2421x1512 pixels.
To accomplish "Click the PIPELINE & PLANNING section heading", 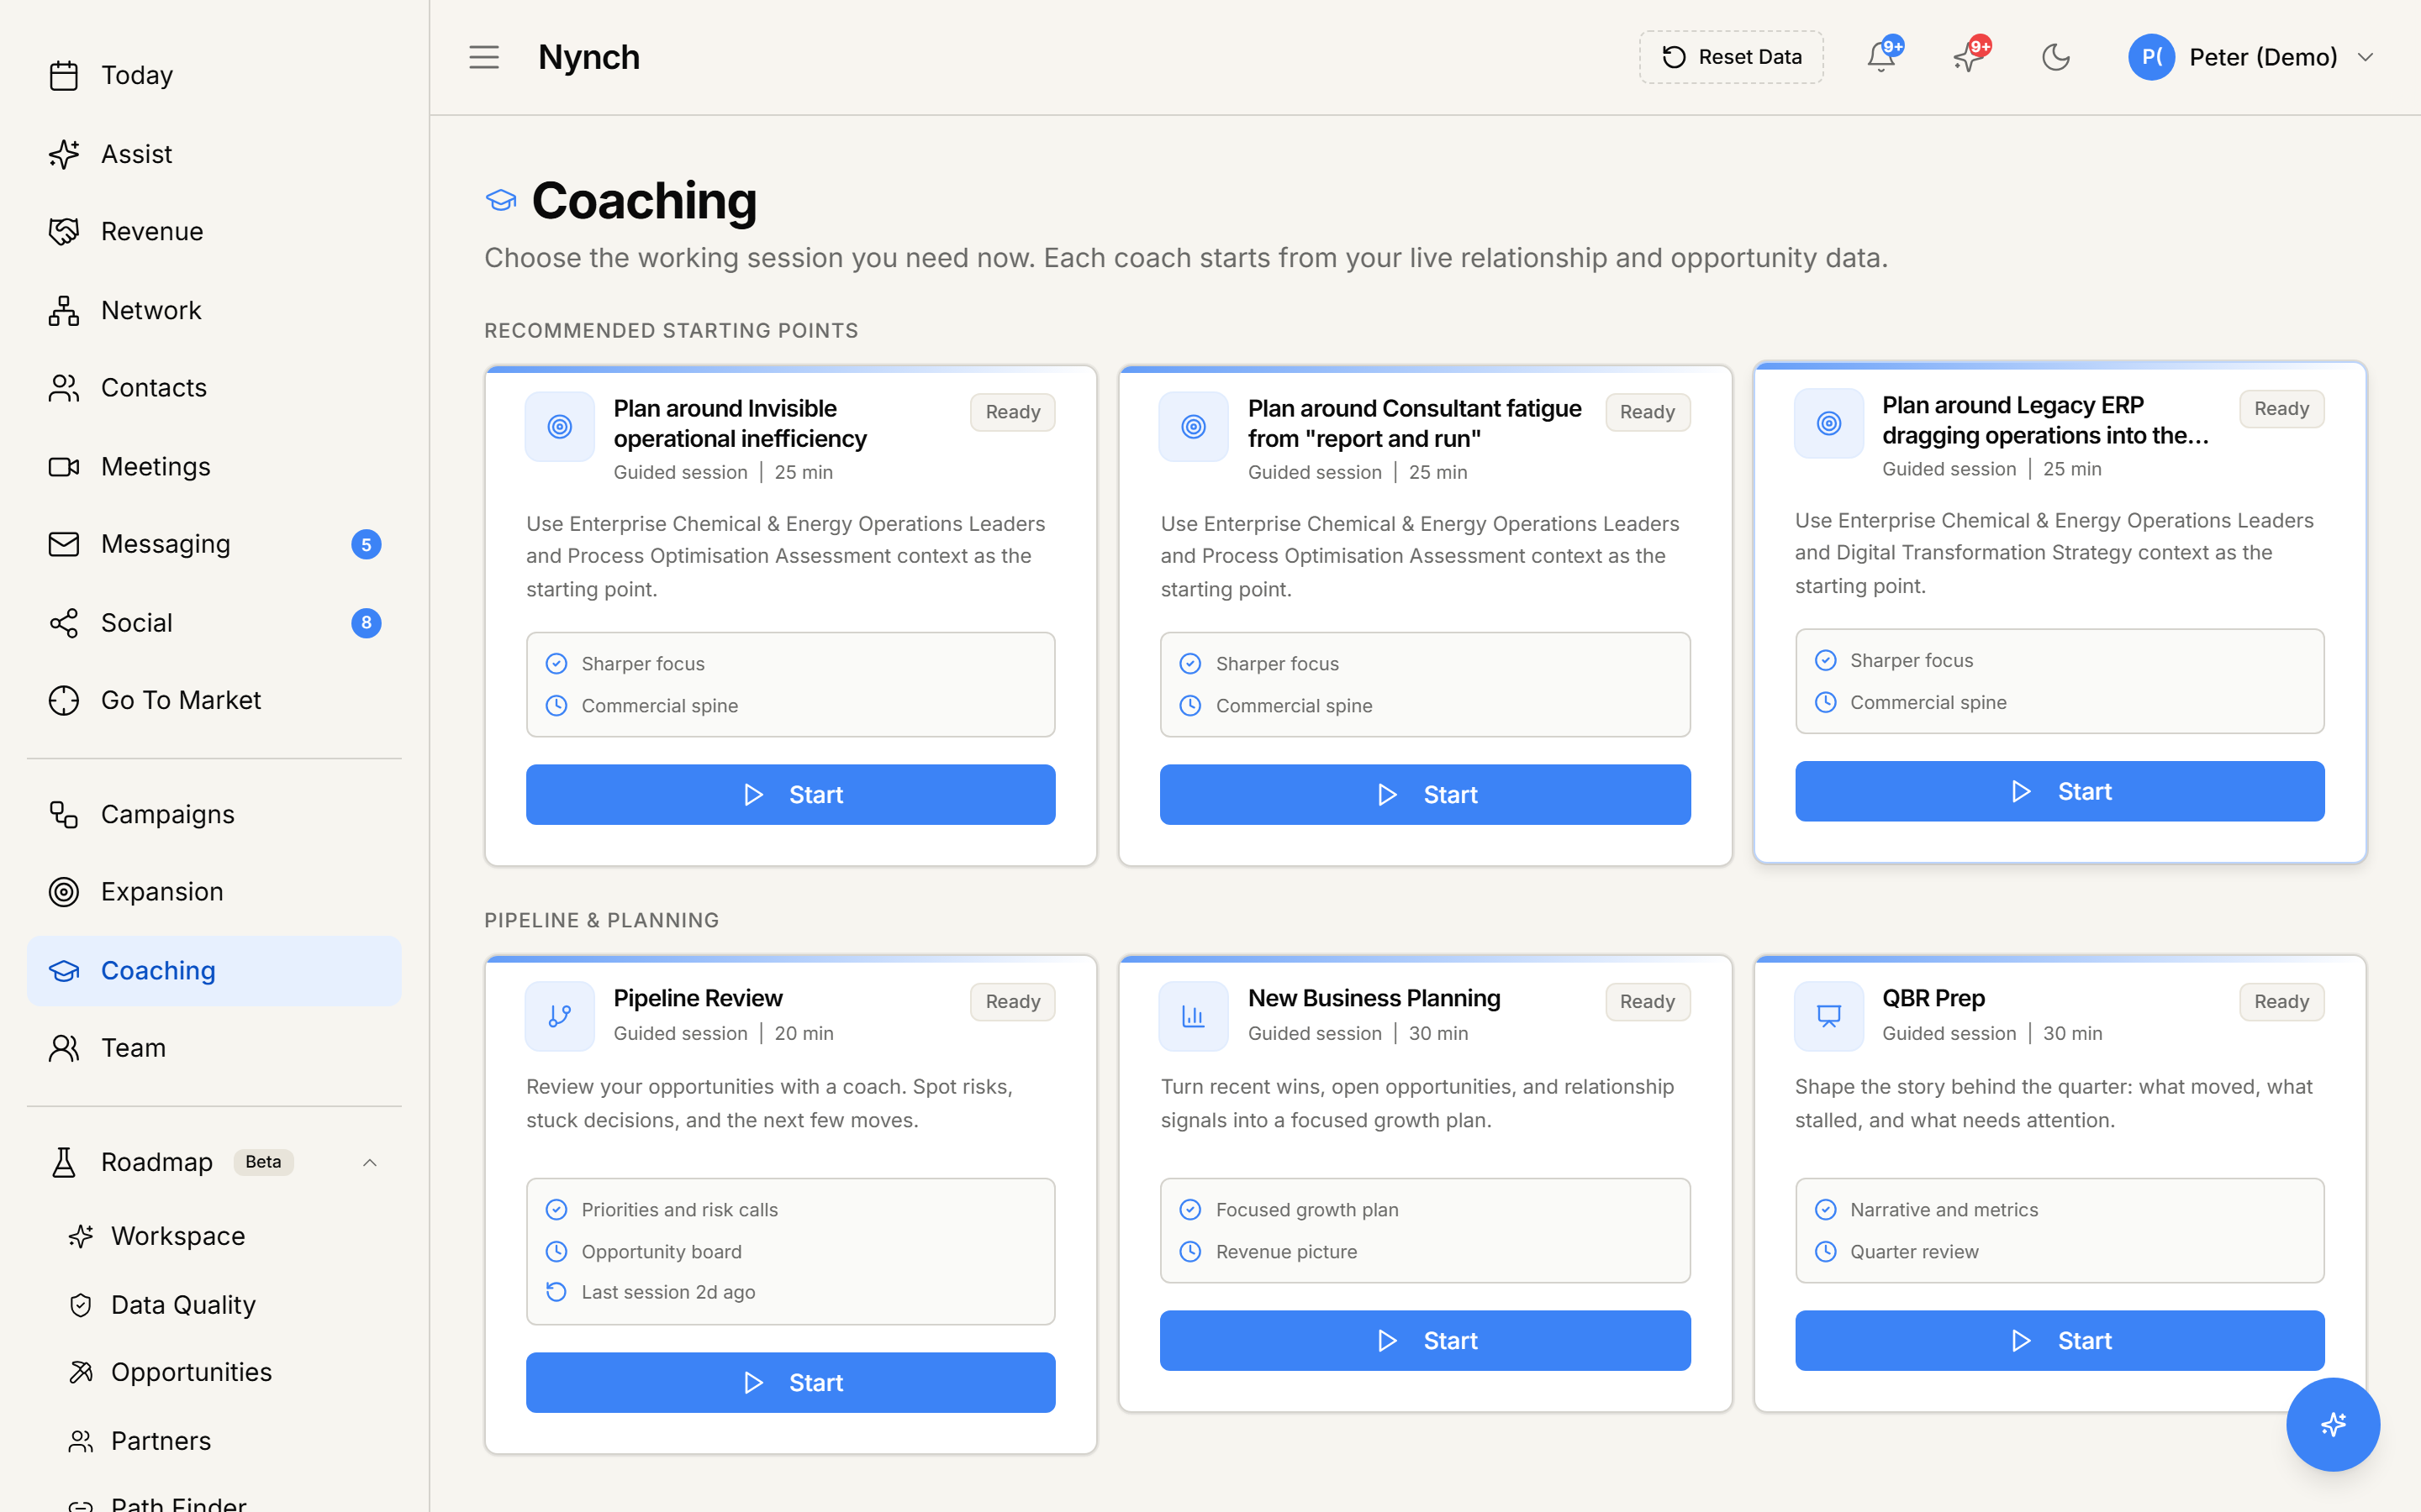I will click(x=601, y=920).
